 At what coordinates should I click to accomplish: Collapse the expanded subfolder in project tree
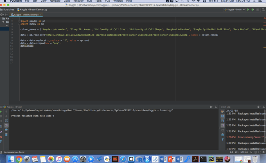pos(3,22)
